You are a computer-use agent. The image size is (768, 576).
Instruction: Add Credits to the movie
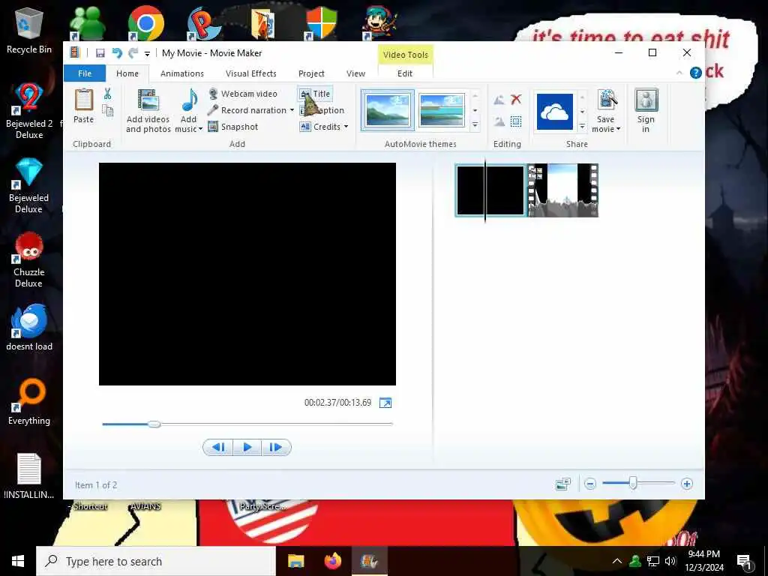(320, 127)
